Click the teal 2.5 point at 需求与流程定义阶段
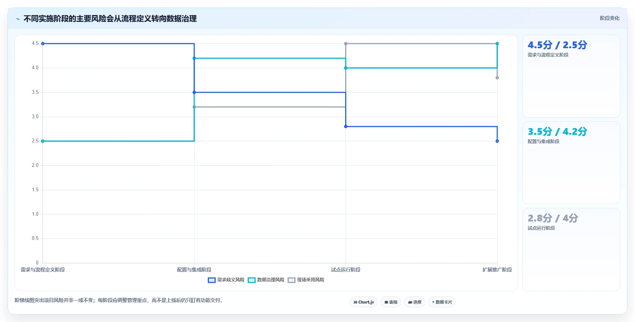635x322 pixels. pyautogui.click(x=43, y=141)
